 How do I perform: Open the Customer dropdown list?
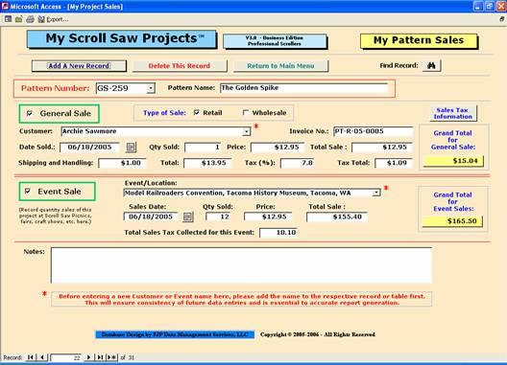[x=247, y=131]
